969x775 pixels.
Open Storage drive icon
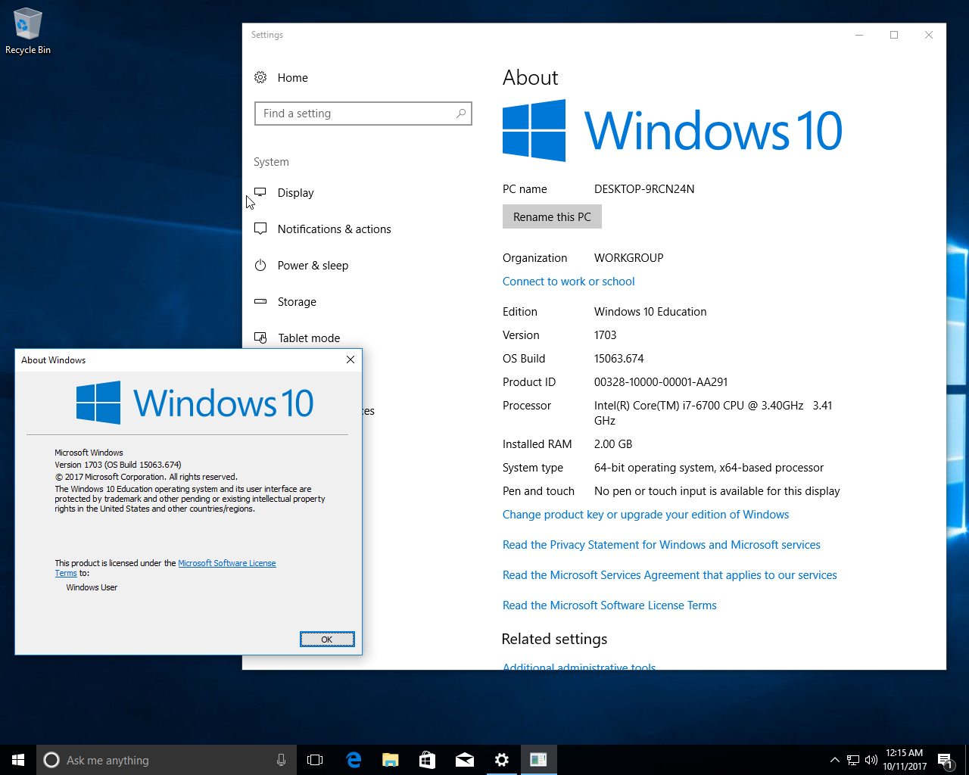[260, 301]
